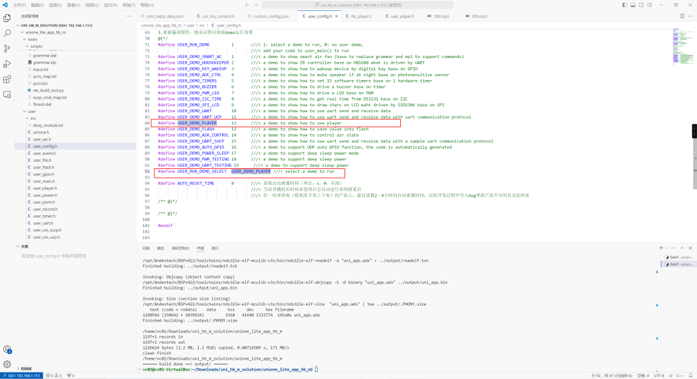
Task: Open the Search view in activity bar
Action: coord(8,33)
